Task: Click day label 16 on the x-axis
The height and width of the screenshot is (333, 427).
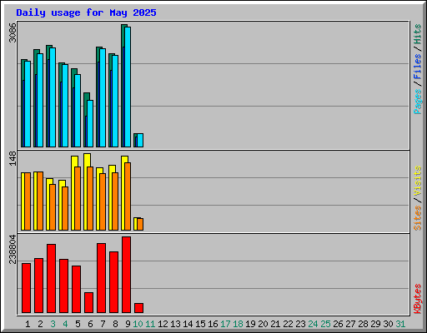Action: (213, 324)
